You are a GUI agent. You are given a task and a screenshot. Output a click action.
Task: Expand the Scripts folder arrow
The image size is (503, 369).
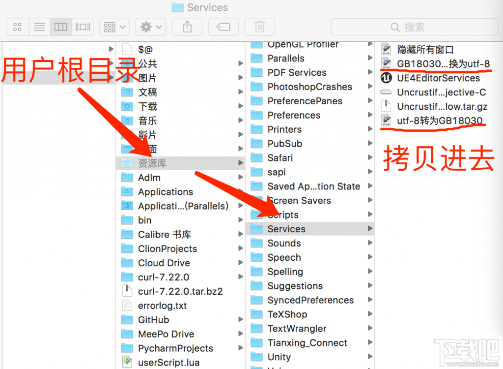click(x=370, y=214)
